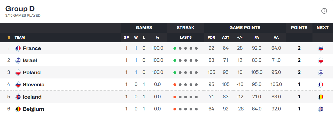Open the France team link
334x115 pixels.
(32, 48)
